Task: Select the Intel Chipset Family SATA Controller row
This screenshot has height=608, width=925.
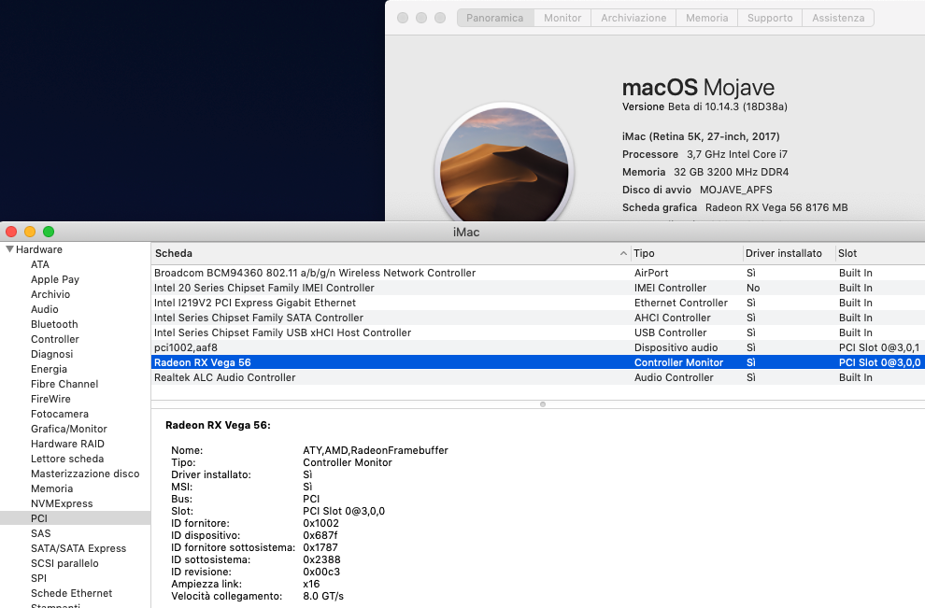Action: click(538, 318)
